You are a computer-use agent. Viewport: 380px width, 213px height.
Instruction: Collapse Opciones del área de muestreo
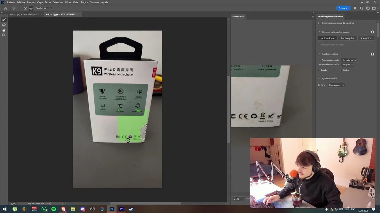(319, 32)
